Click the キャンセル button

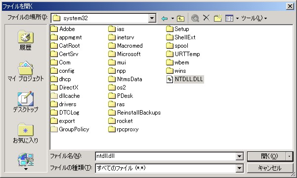270,168
